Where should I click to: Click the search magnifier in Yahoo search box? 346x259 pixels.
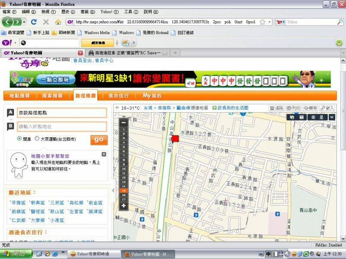tap(340, 22)
